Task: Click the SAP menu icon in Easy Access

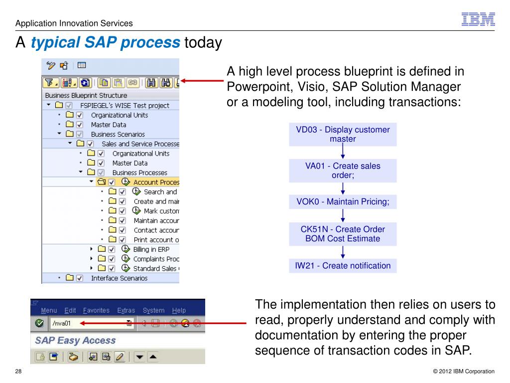Action: point(54,357)
